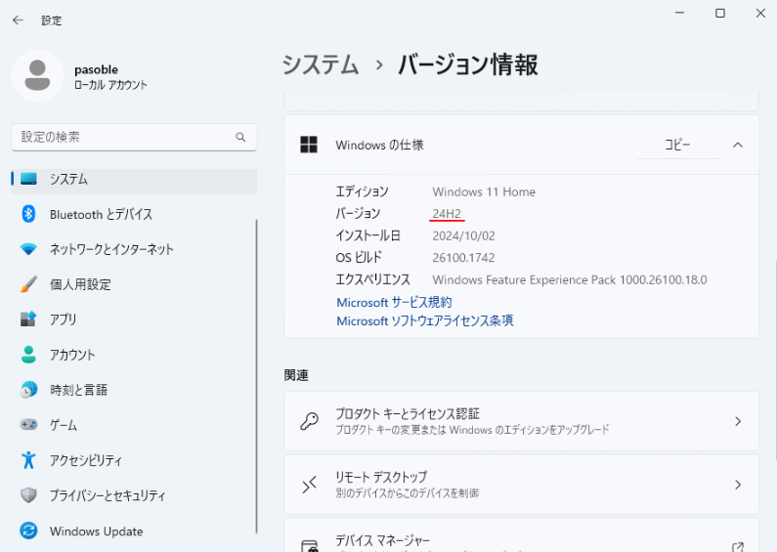Collapse the Windows の仕様 section

pyautogui.click(x=738, y=145)
